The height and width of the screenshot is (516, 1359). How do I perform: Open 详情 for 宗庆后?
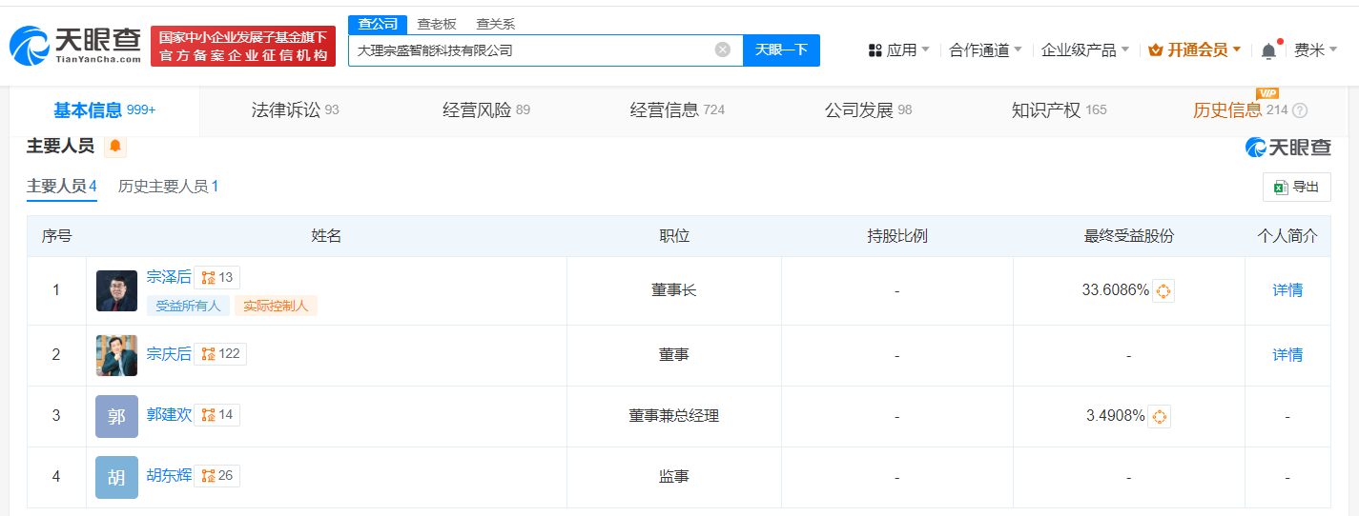tap(1287, 355)
